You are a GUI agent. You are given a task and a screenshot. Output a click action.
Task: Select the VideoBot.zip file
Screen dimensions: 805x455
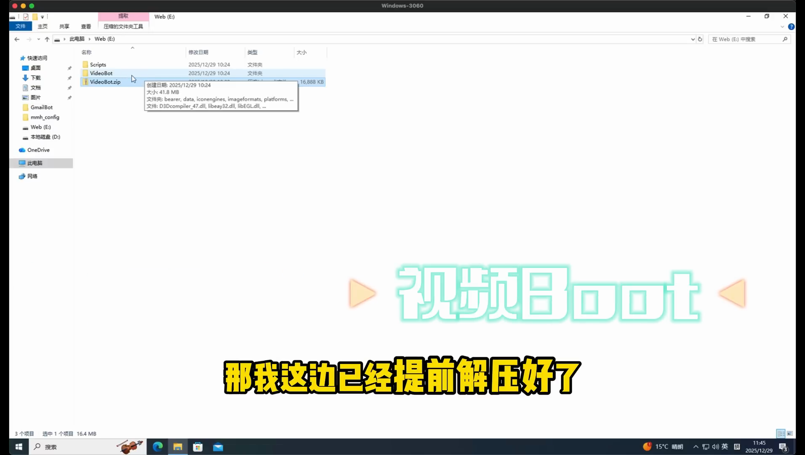(105, 82)
